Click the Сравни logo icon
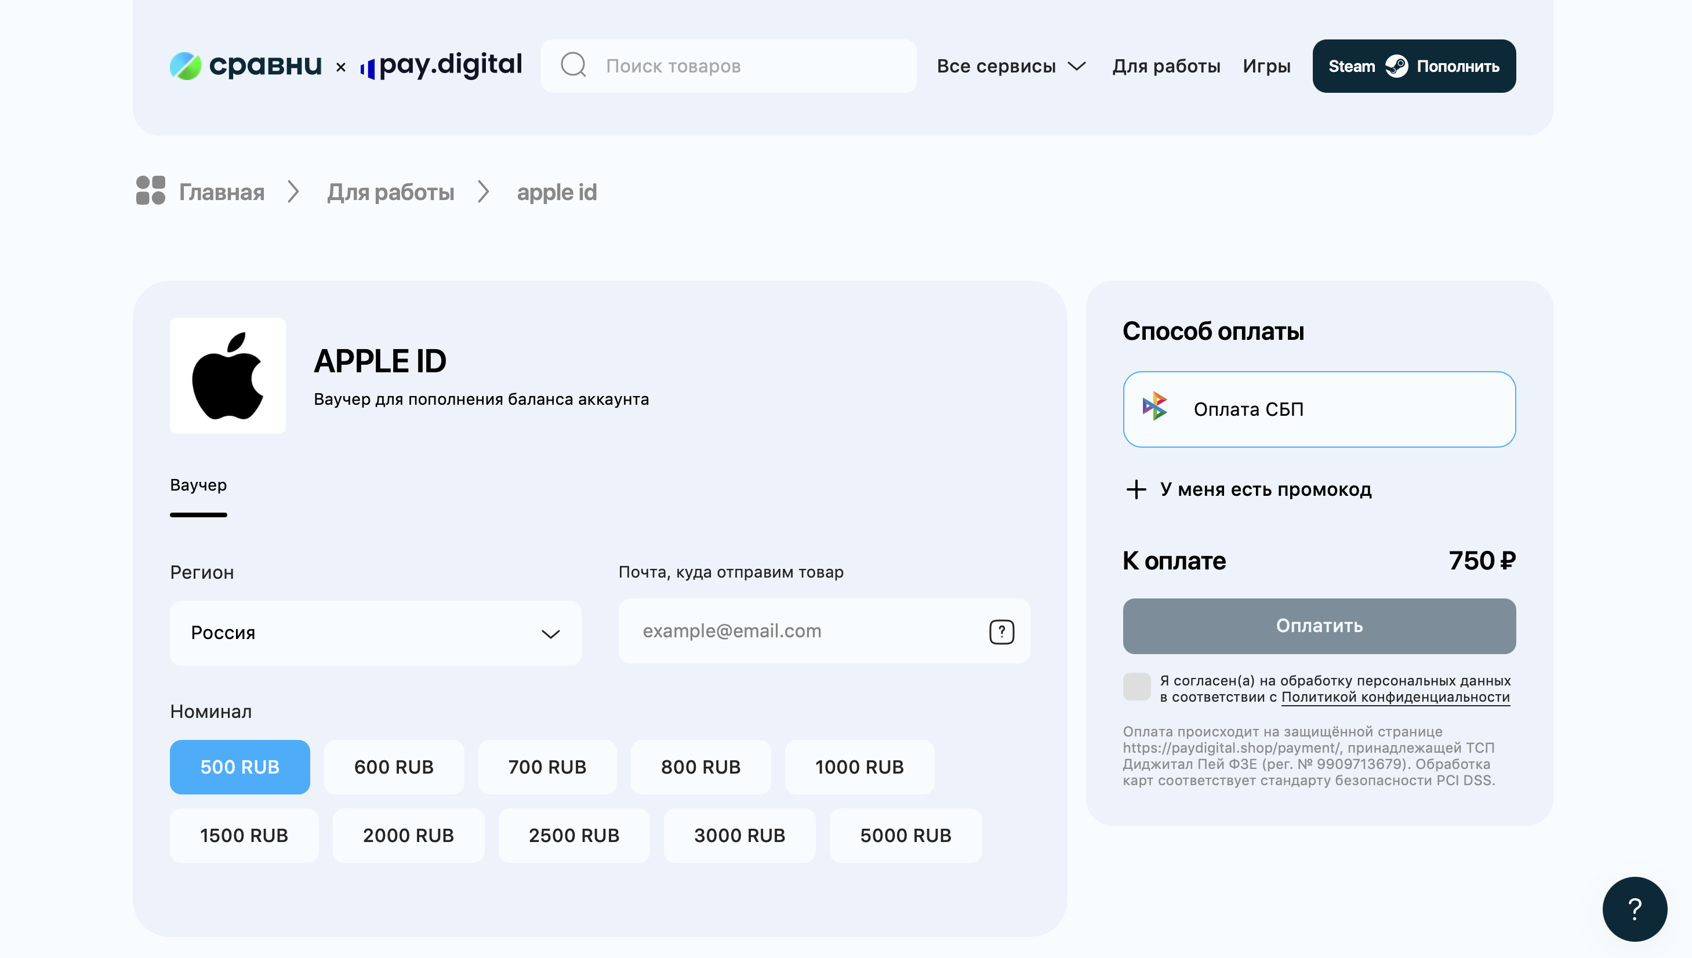 (x=186, y=66)
